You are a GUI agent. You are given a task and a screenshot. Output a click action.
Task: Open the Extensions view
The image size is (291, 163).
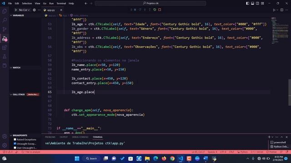coord(5,48)
